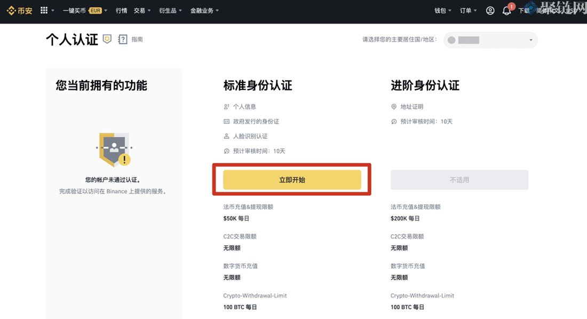Select 行情 in the top menu
This screenshot has width=587, height=319.
pyautogui.click(x=121, y=10)
